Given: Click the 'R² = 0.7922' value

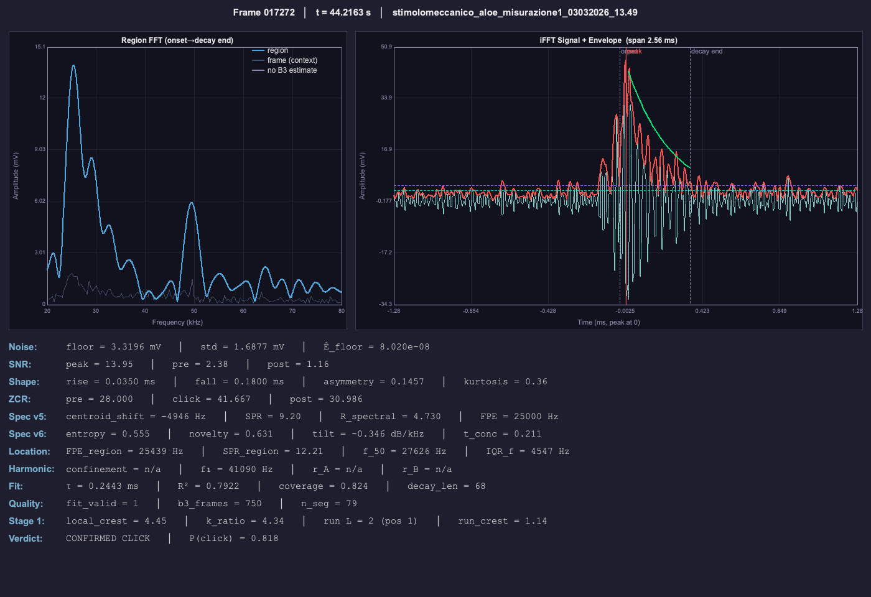Looking at the screenshot, I should [x=208, y=486].
